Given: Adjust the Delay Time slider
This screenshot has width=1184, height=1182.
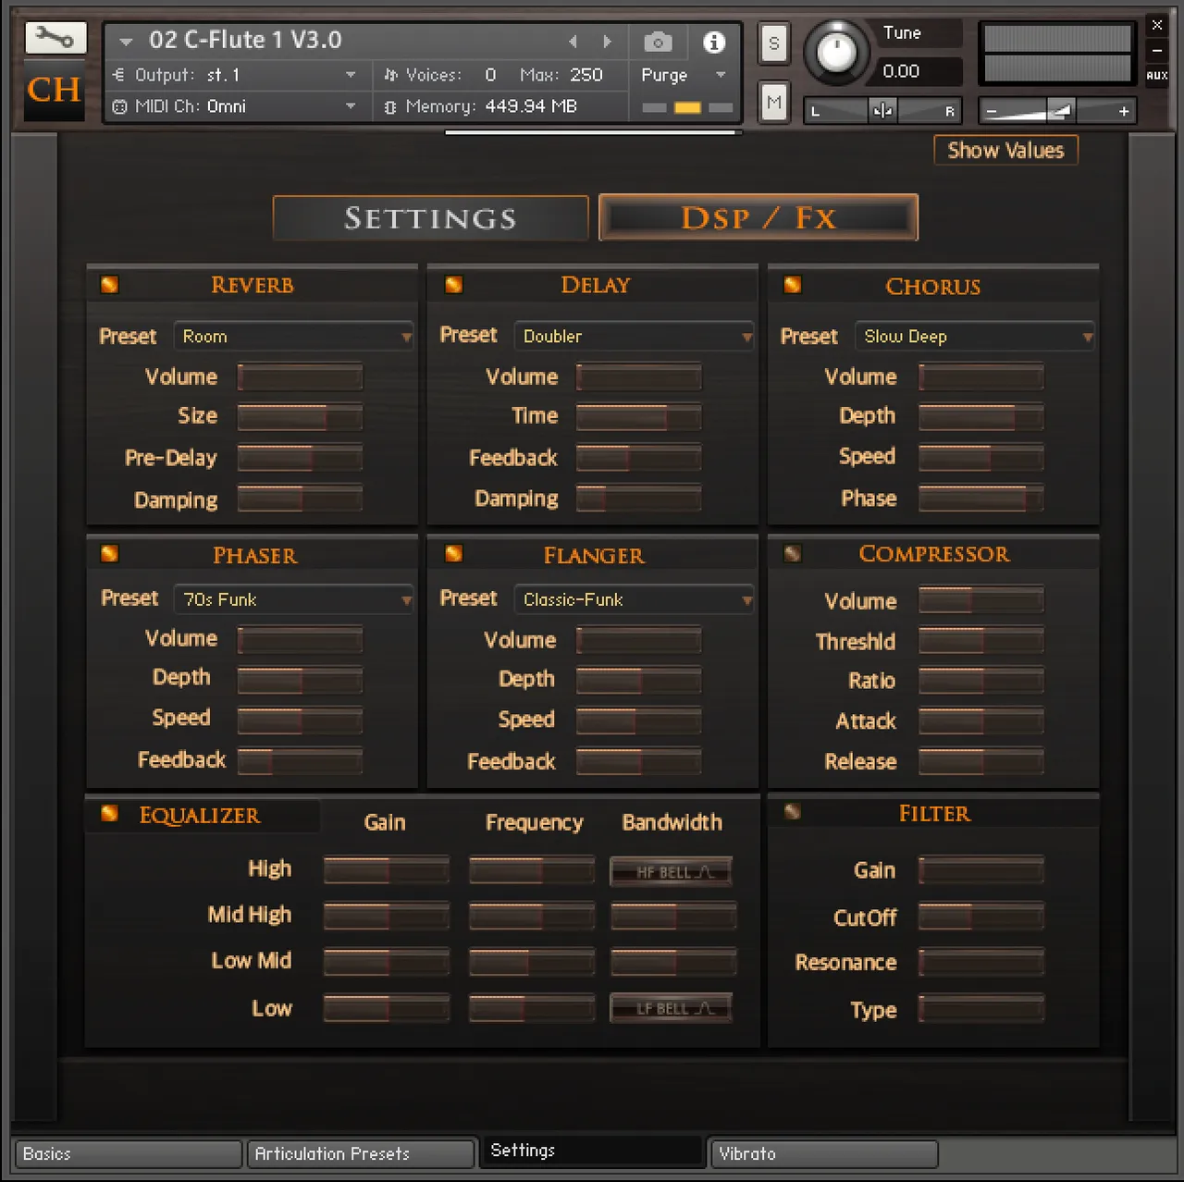Looking at the screenshot, I should 638,417.
